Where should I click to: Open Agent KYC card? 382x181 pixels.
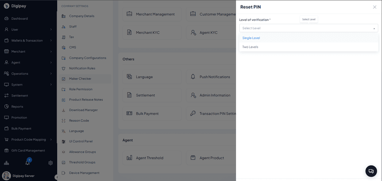tap(211, 32)
